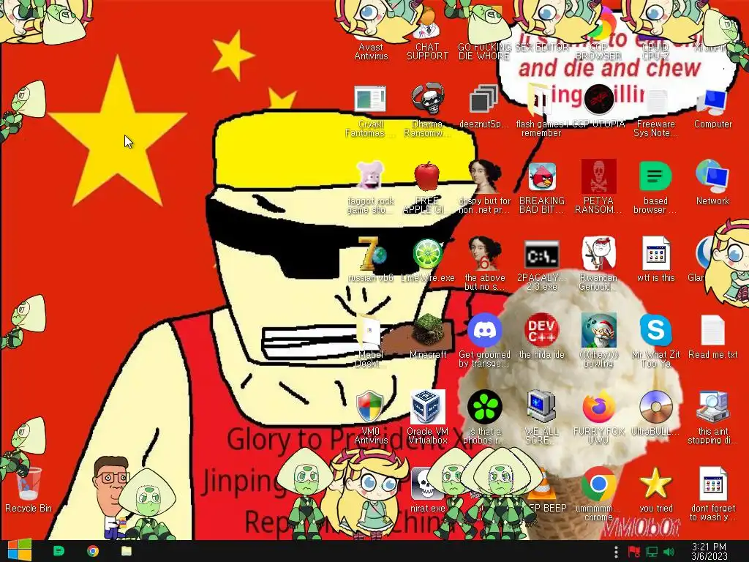
Task: Launch Oracle VM Virtualbox
Action: [427, 418]
